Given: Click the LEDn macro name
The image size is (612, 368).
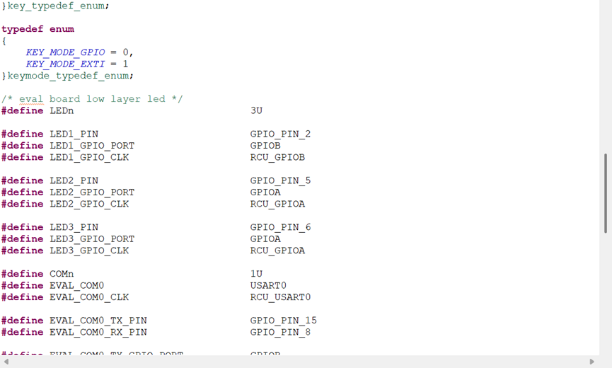Looking at the screenshot, I should [62, 110].
